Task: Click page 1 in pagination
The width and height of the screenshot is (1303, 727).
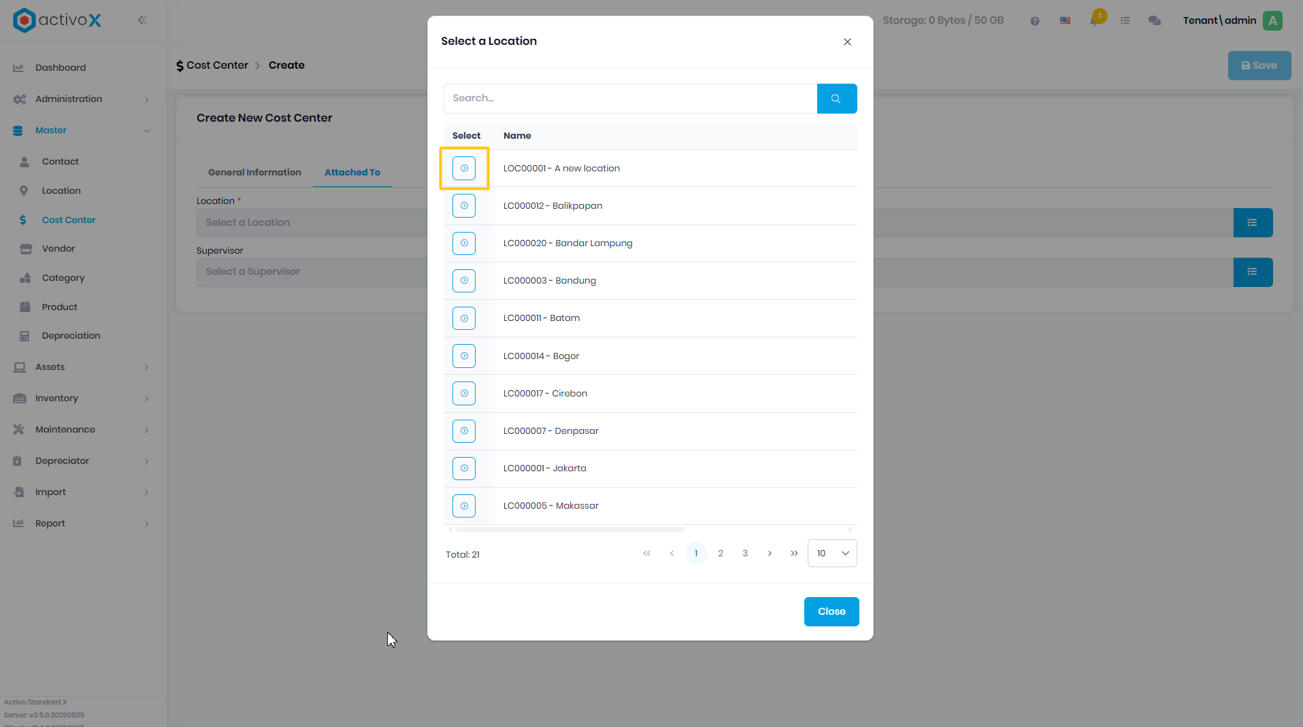Action: [696, 554]
